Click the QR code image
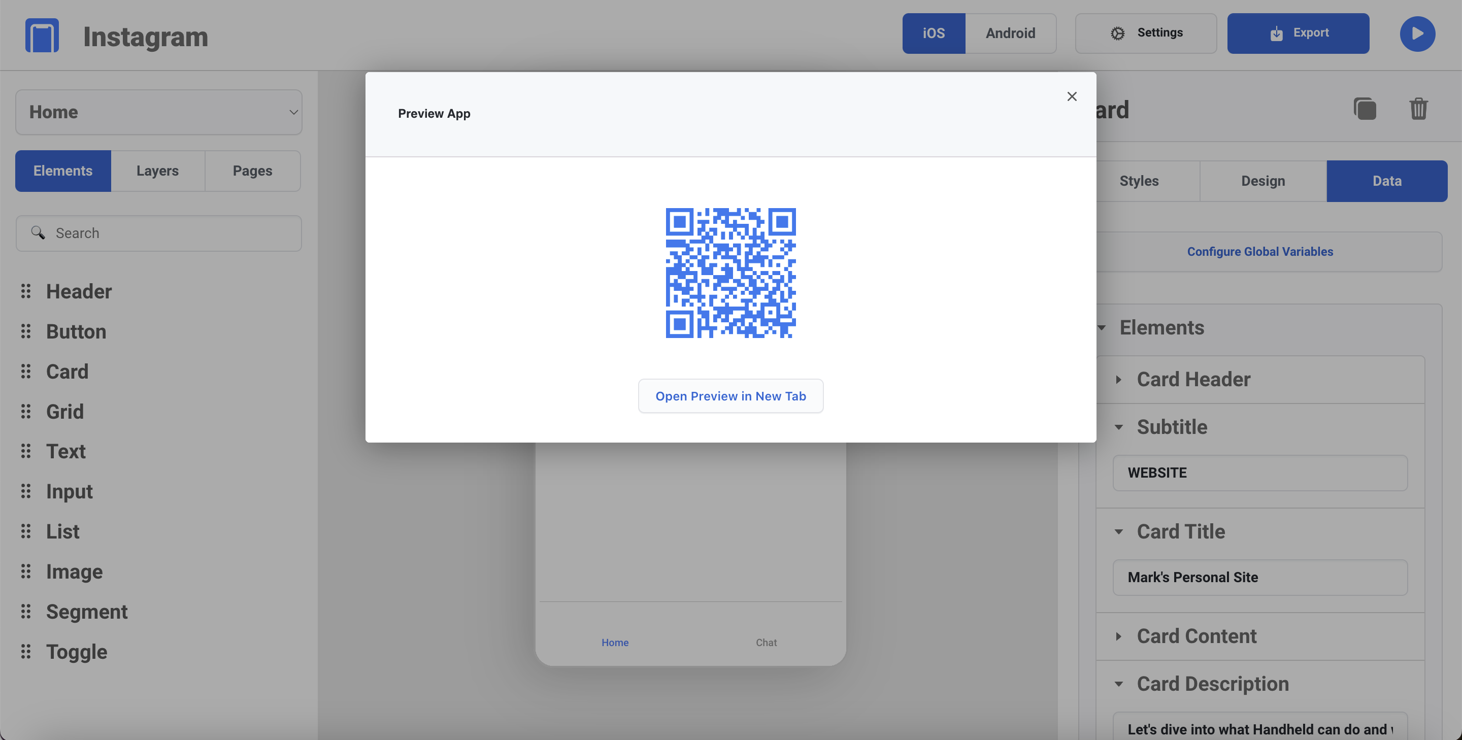Image resolution: width=1462 pixels, height=740 pixels. coord(730,273)
